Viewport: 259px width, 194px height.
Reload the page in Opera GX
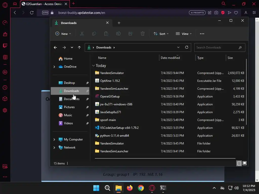[32, 13]
